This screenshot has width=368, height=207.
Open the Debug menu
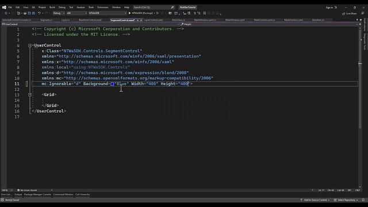click(x=62, y=7)
